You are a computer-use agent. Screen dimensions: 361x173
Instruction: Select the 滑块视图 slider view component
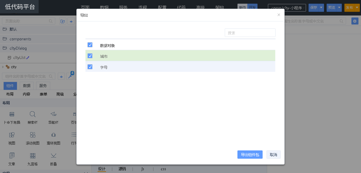click(54, 135)
